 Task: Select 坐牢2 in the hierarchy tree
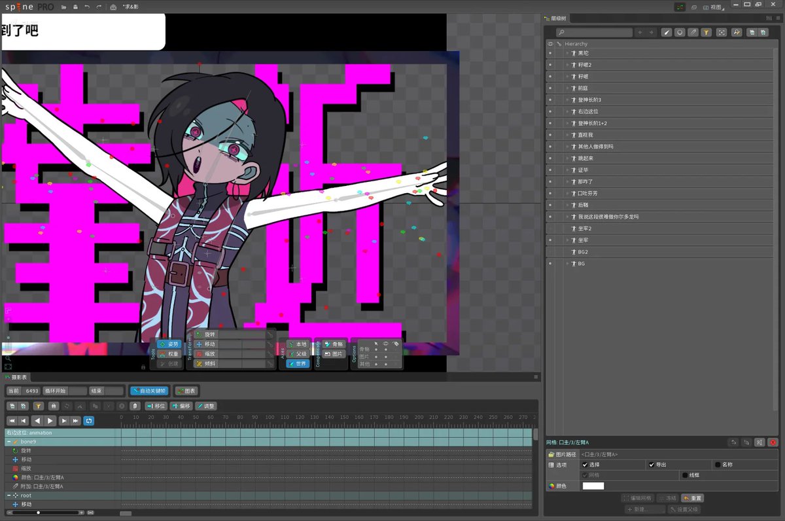(x=584, y=228)
